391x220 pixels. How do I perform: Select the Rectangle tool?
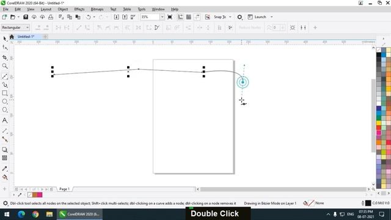(4, 93)
